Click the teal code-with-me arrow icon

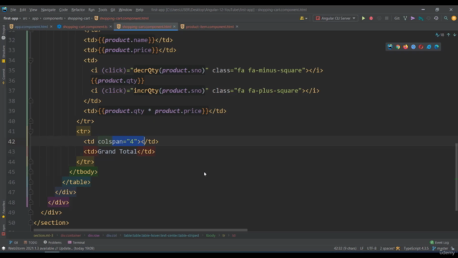tap(421, 18)
